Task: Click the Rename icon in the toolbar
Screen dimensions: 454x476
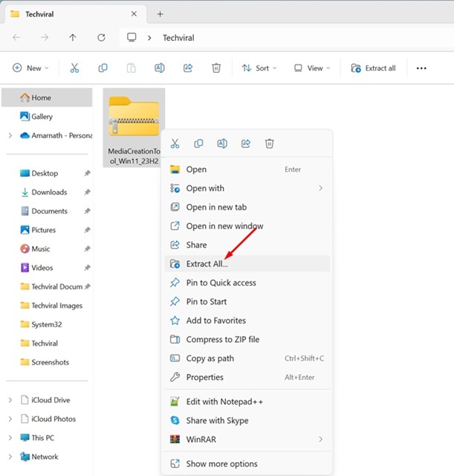Action: pyautogui.click(x=160, y=68)
